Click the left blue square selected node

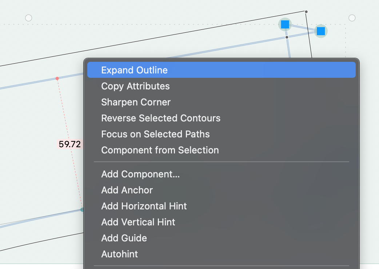[285, 24]
